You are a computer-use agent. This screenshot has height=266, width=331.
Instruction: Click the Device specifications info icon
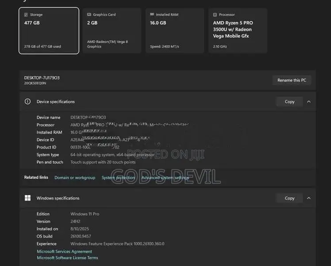coord(27,102)
